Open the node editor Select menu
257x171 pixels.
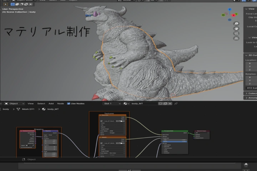pyautogui.click(x=41, y=104)
